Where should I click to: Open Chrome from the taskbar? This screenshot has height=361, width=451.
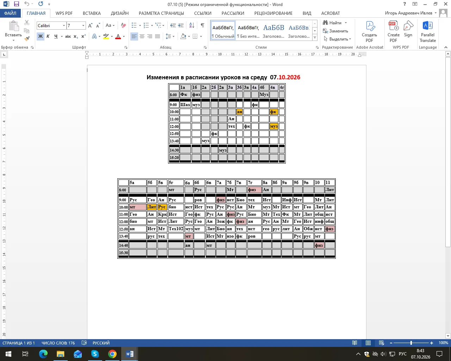tap(112, 354)
